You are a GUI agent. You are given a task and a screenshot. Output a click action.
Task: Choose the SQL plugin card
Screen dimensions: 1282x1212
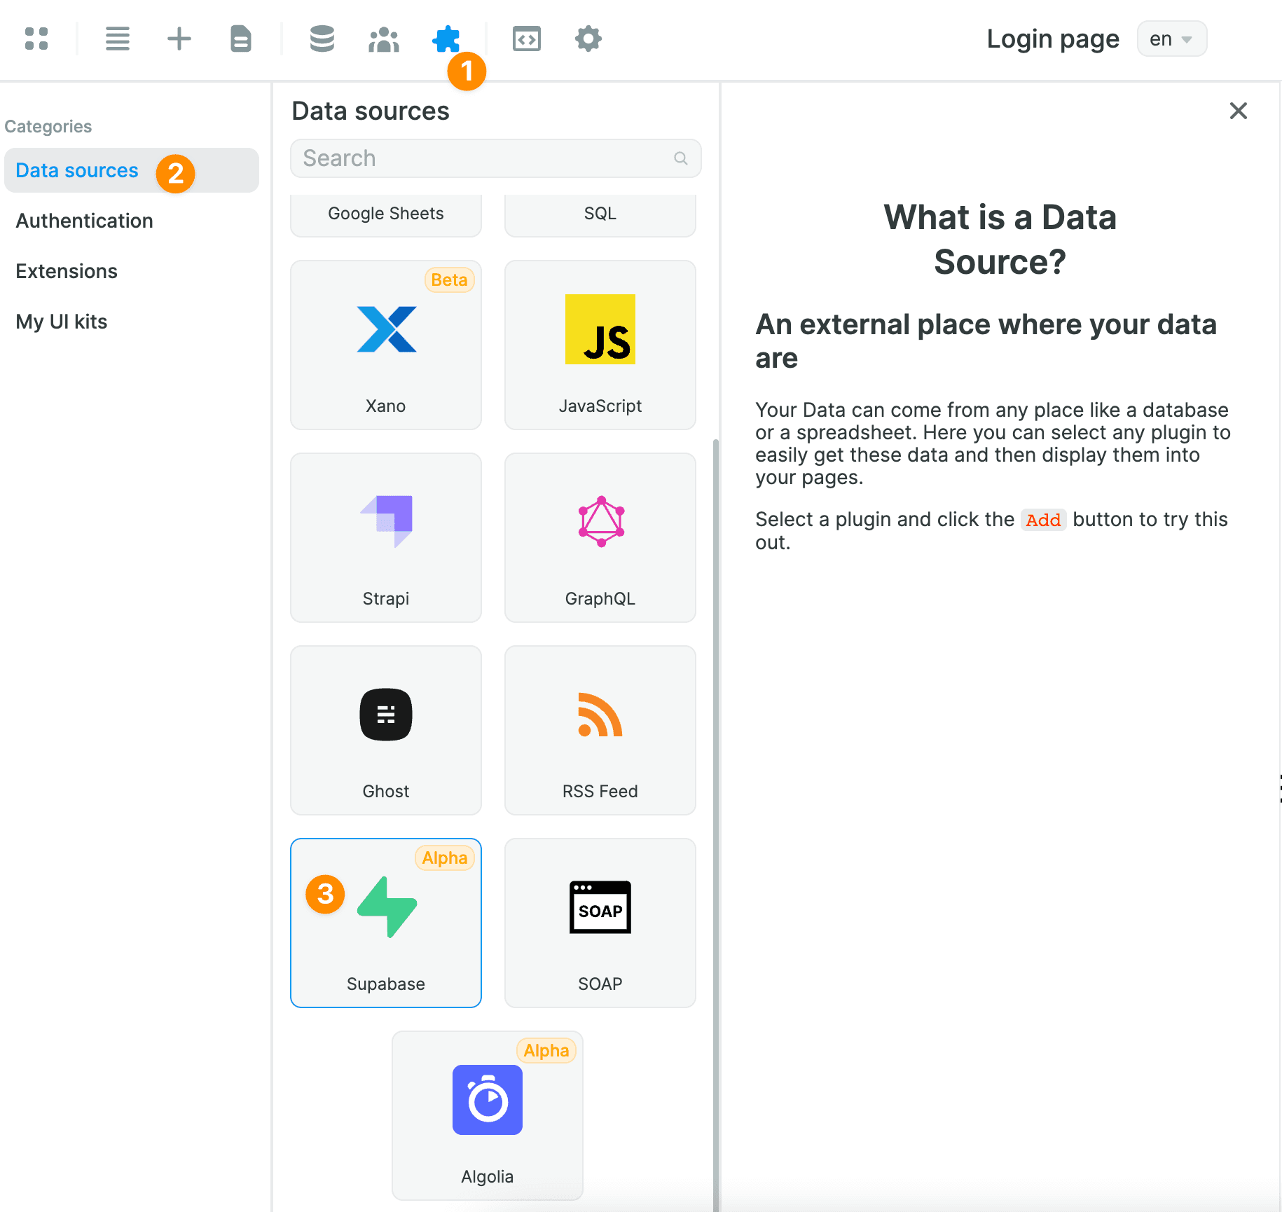(600, 216)
